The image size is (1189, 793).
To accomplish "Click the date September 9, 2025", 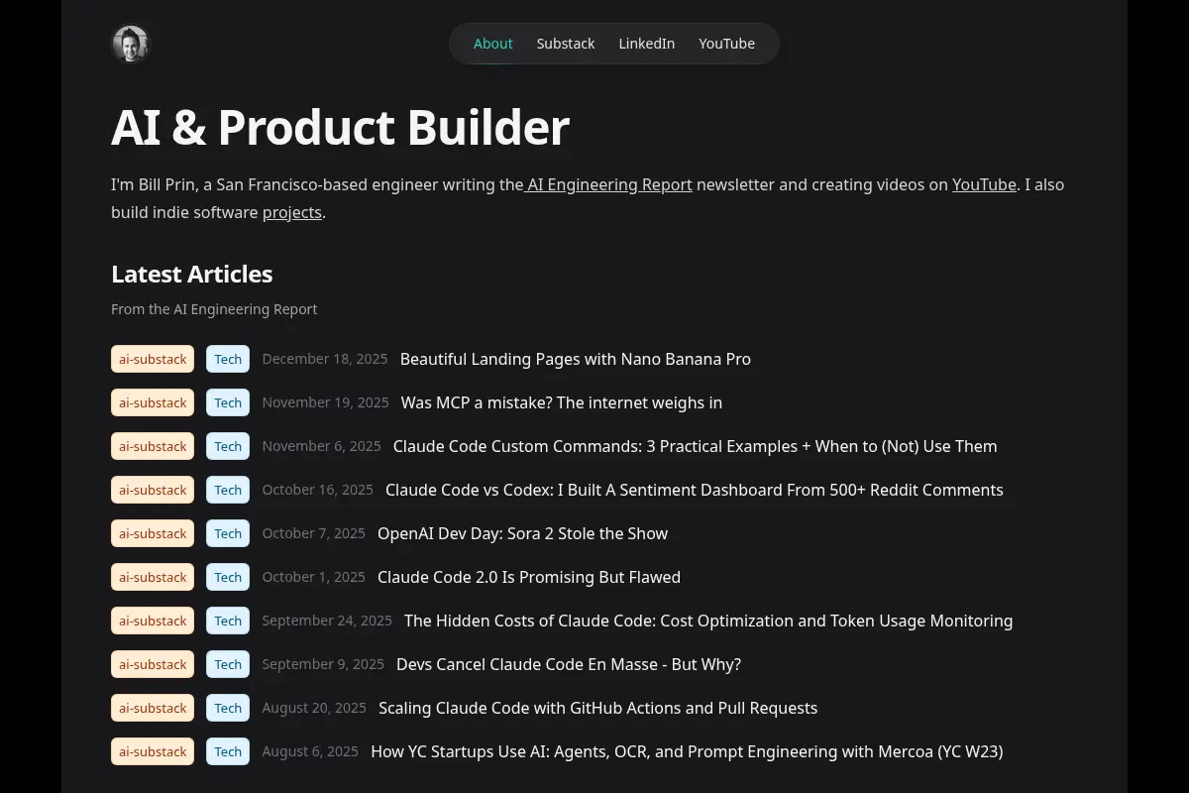I will pyautogui.click(x=323, y=664).
